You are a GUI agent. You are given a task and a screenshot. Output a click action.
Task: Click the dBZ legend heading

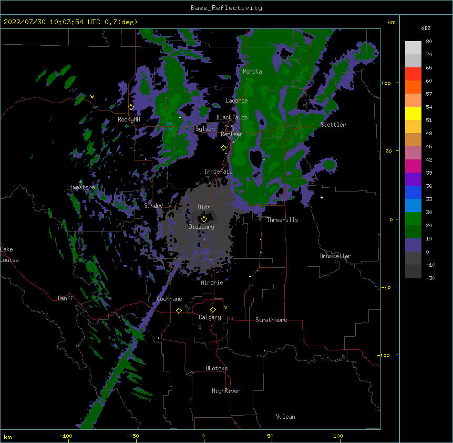point(426,28)
